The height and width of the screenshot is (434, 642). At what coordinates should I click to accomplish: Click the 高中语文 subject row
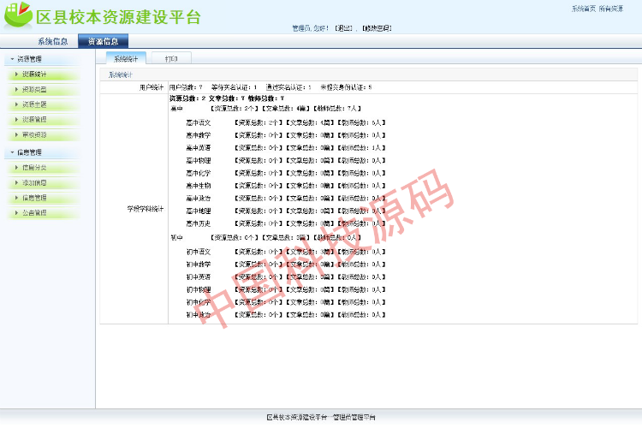point(285,122)
